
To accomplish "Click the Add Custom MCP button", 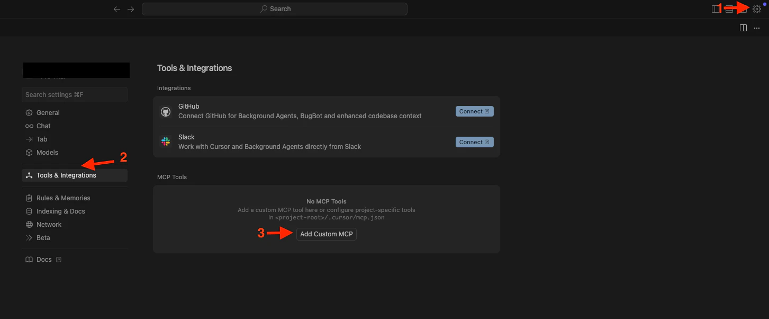I will pos(326,234).
